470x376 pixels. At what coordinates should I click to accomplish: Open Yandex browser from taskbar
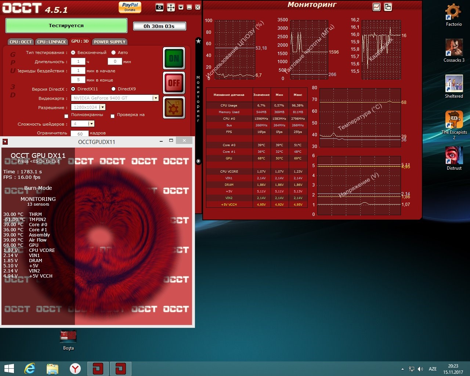75,368
